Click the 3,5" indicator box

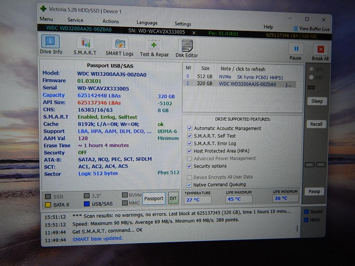click(86, 195)
